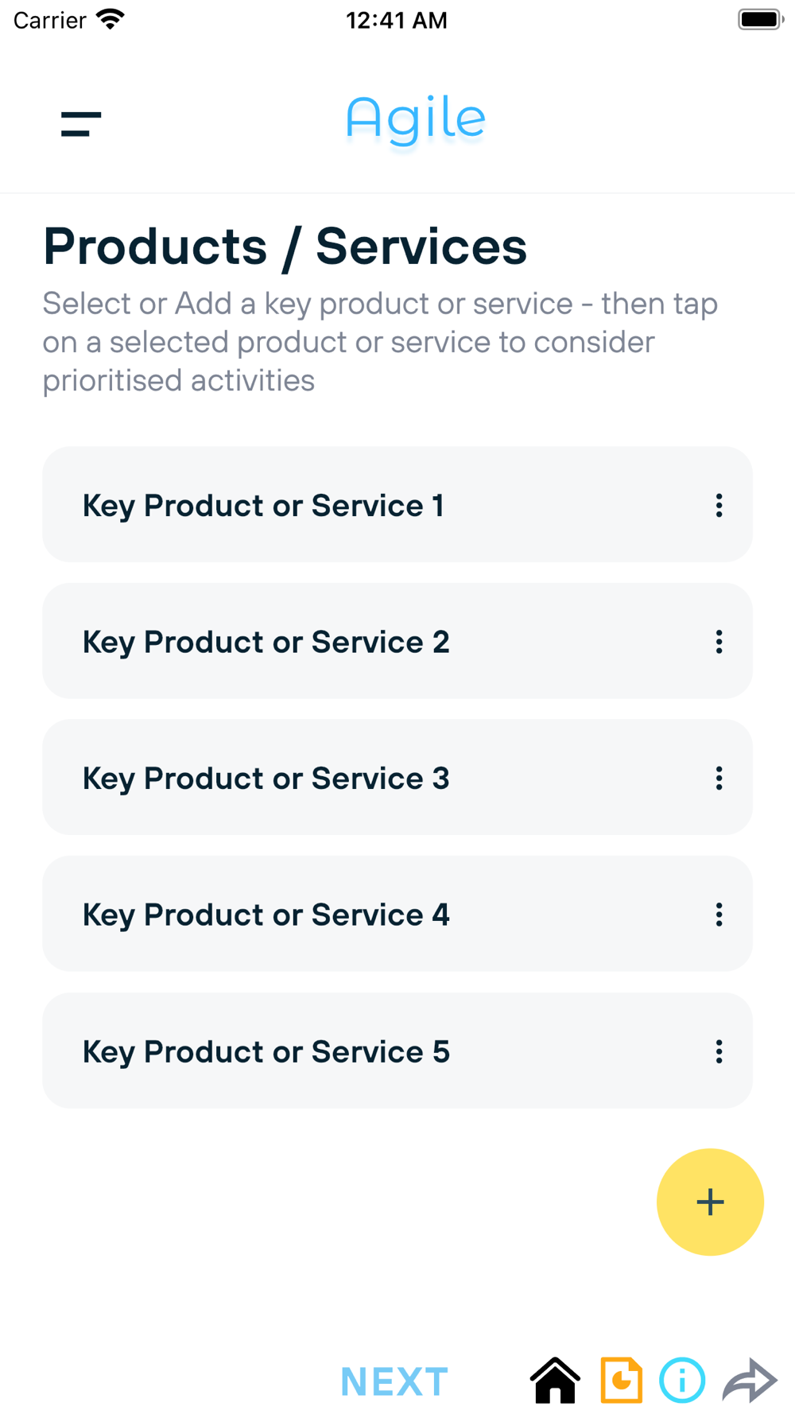
Task: Tap the Wi-Fi status icon
Action: [111, 20]
